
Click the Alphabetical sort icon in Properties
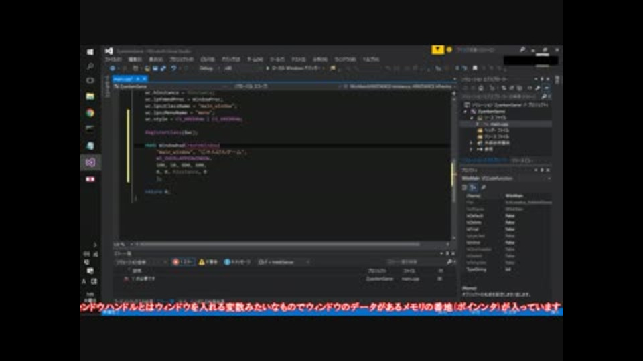coord(474,187)
